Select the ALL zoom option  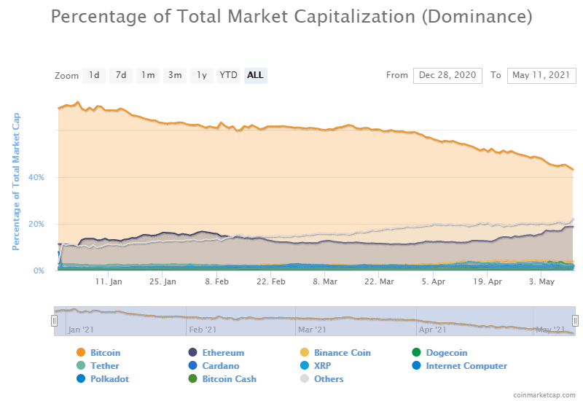tap(256, 76)
